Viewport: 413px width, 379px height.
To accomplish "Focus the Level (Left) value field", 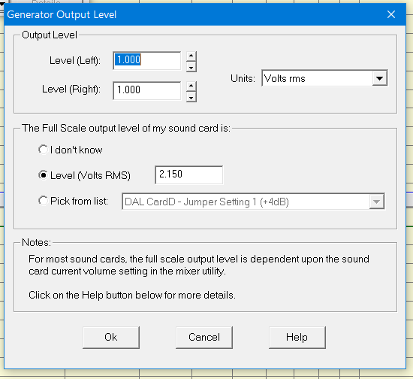I will tap(147, 61).
